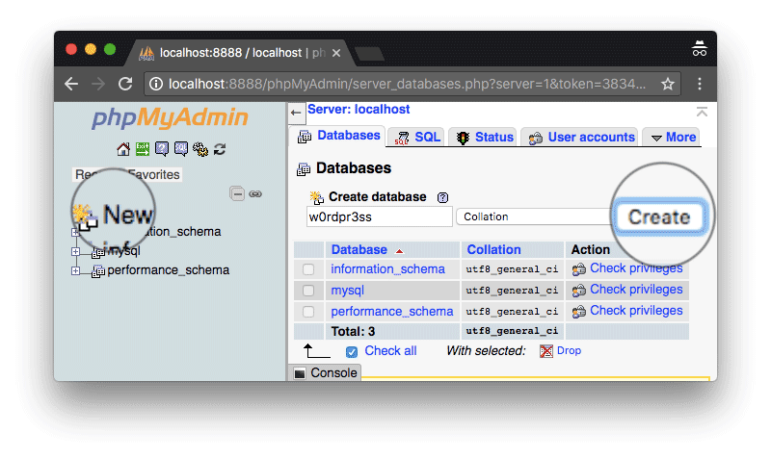Select mysql in navigation tree
The image size is (771, 458).
point(124,251)
